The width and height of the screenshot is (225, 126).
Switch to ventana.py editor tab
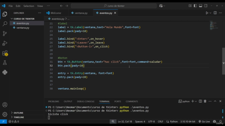81,13
